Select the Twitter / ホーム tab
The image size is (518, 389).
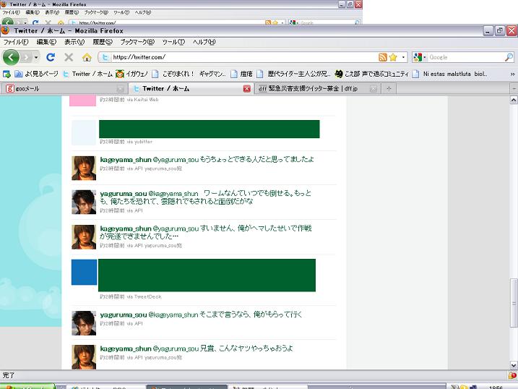point(190,89)
